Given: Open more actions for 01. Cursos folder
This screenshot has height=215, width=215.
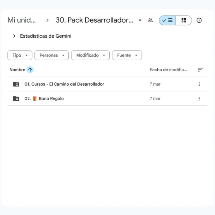Looking at the screenshot, I should point(199,84).
